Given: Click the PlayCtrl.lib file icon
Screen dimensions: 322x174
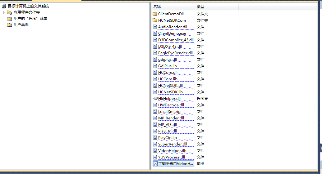Looking at the screenshot, I should (x=155, y=138).
